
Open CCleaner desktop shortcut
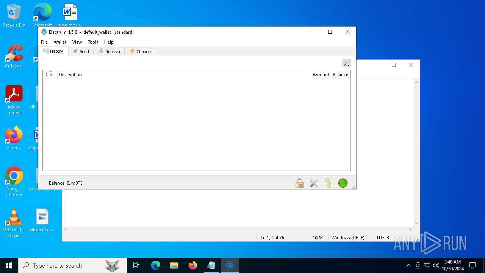click(14, 57)
